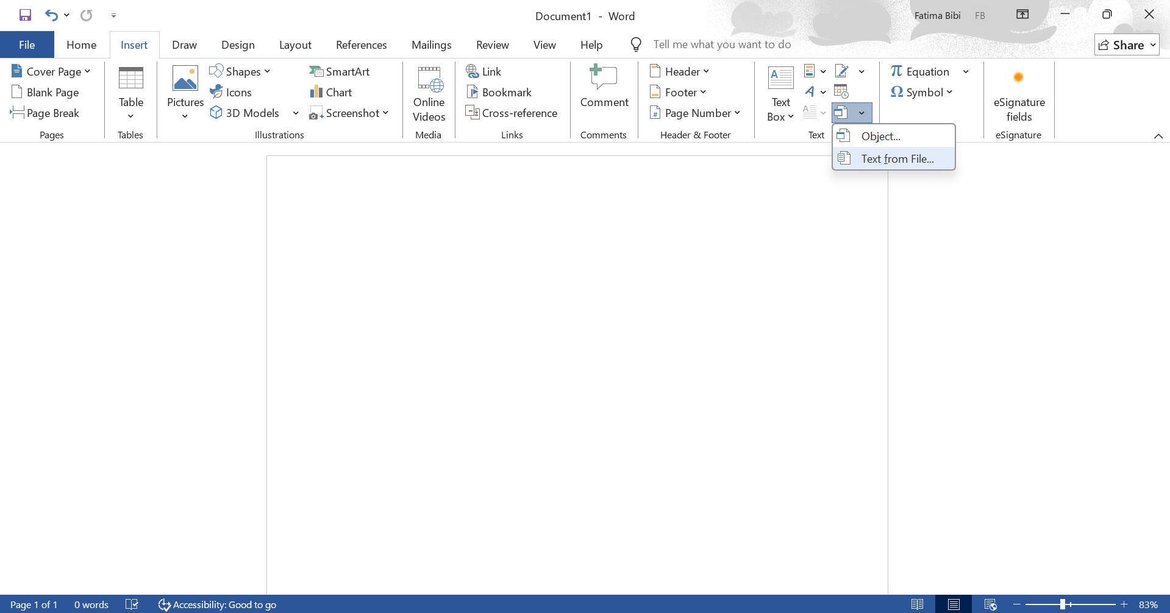Open the File tab
The image size is (1170, 613).
point(27,44)
